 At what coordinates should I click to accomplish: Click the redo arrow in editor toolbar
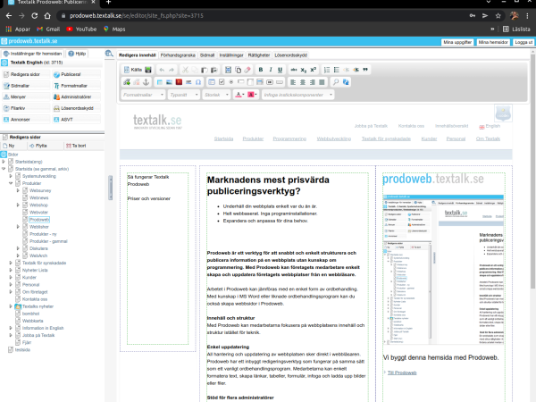(x=172, y=70)
